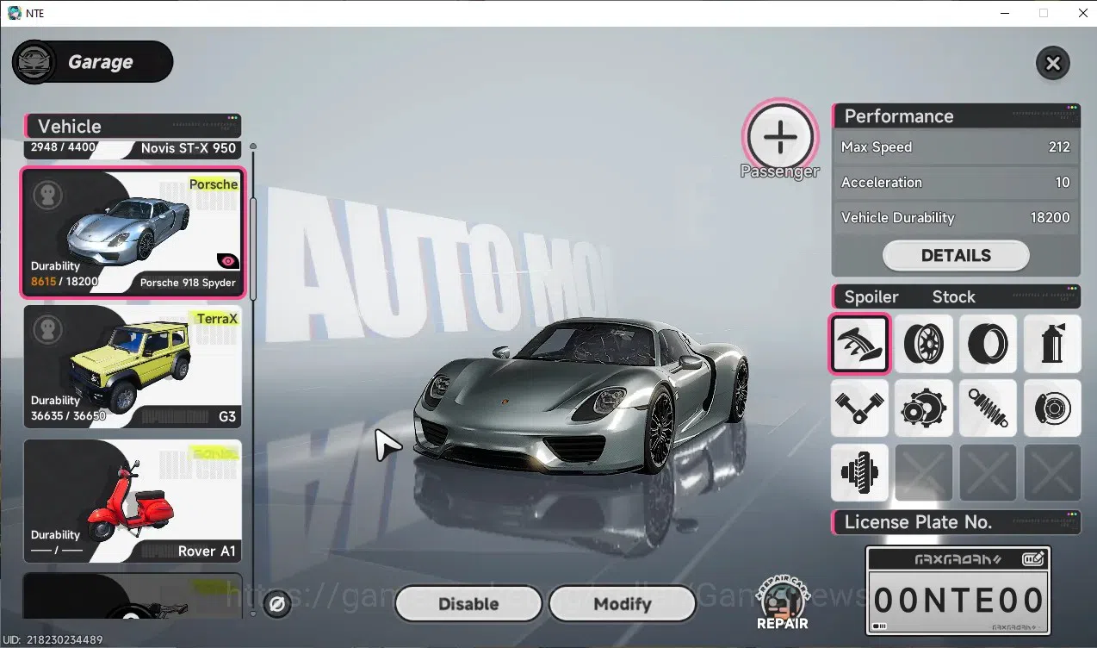1097x648 pixels.
Task: Click the 36635 / 36650 durability value
Action: (x=68, y=415)
